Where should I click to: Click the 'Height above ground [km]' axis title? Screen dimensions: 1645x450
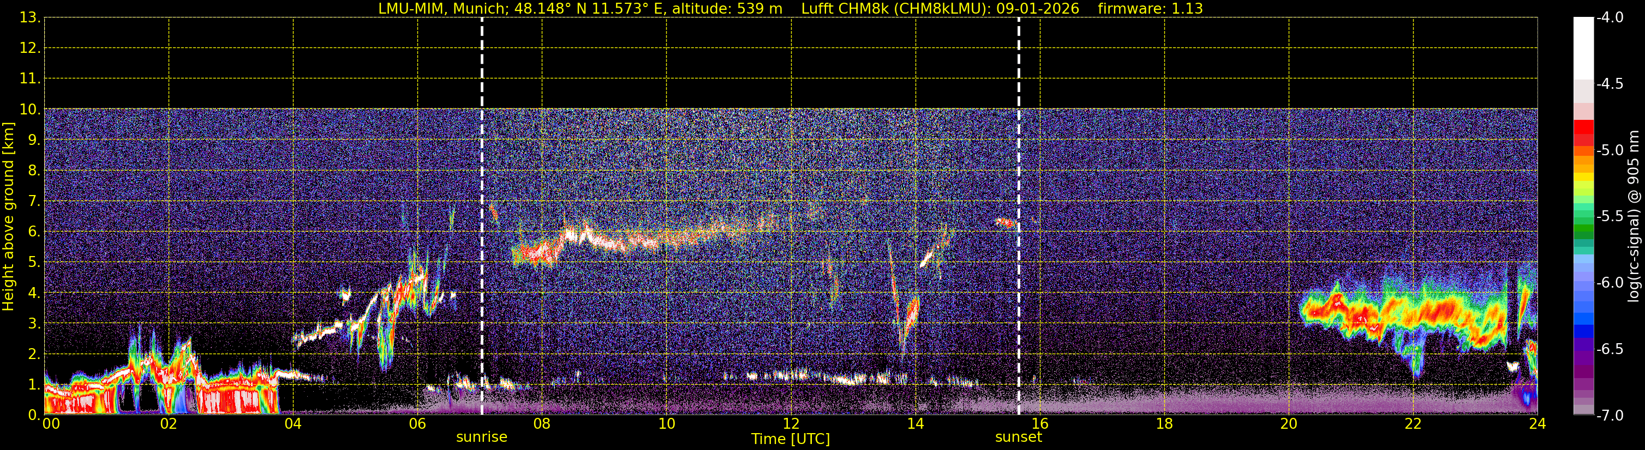8,217
